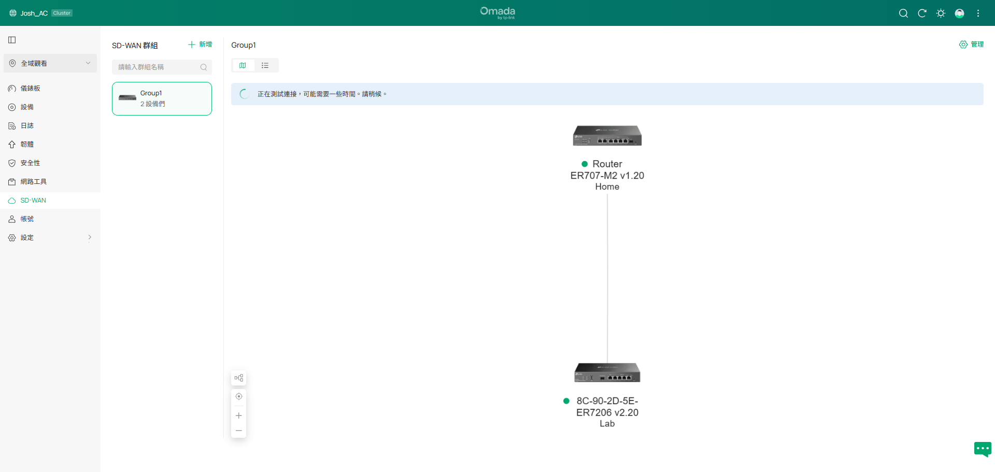Screen dimensions: 995x472
Task: Zoom out on topology with minus
Action: (x=238, y=431)
